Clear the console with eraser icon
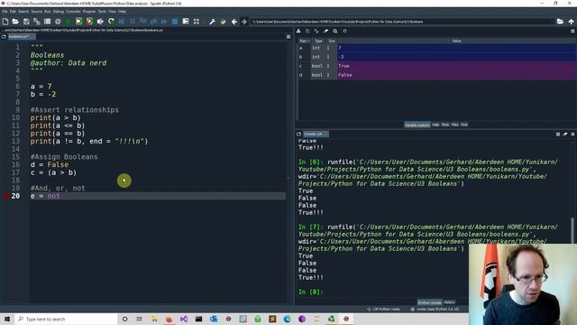 tap(565, 135)
